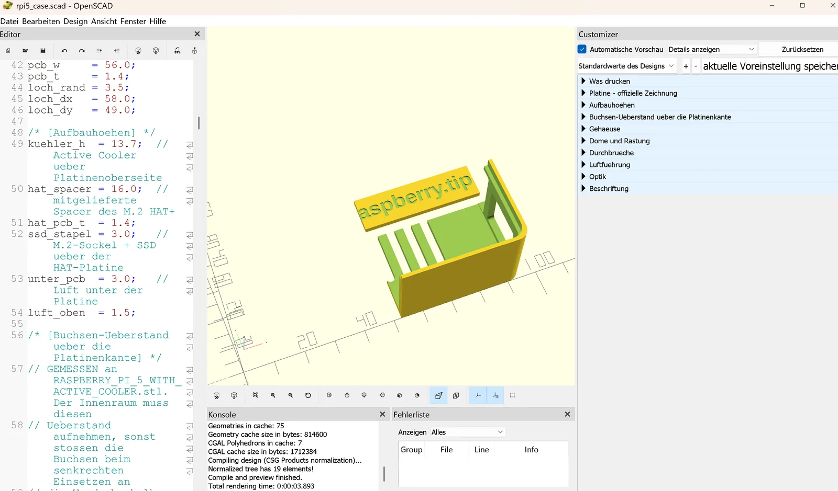
Task: Expand the Beschriftung section
Action: point(583,189)
